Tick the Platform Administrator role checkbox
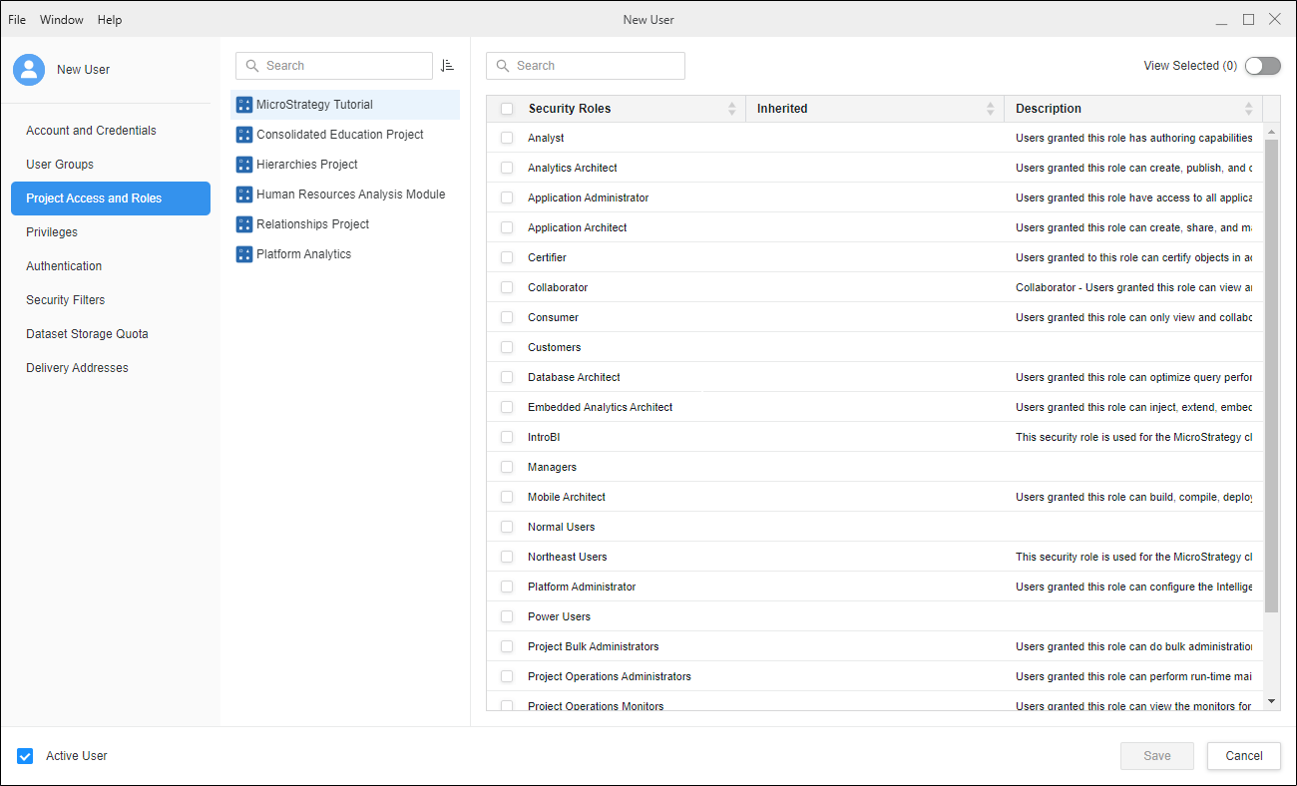This screenshot has height=786, width=1297. point(507,587)
